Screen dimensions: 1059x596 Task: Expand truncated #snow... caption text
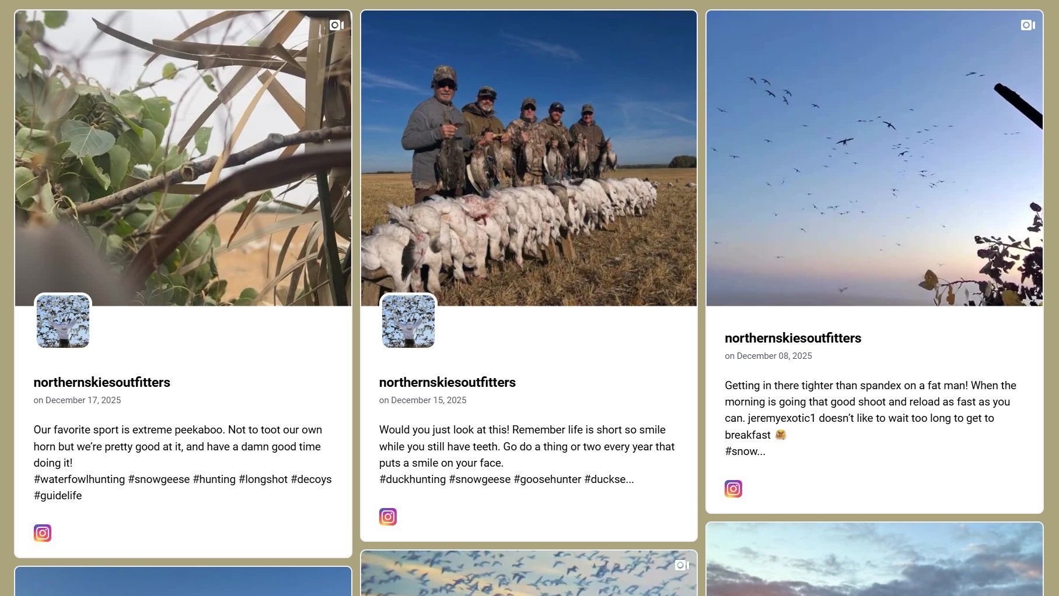[745, 451]
